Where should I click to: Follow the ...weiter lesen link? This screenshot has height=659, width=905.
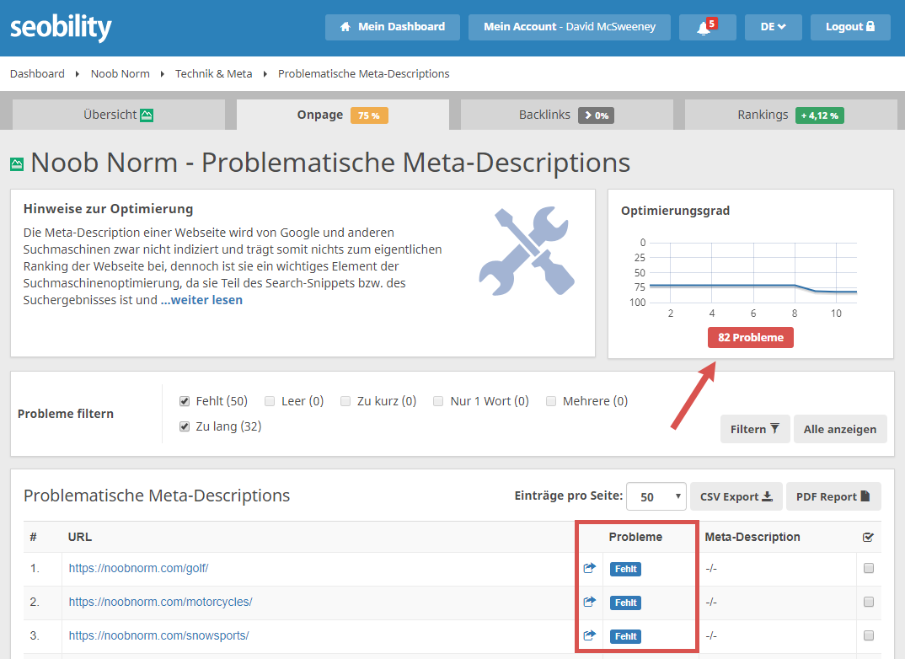click(x=201, y=300)
